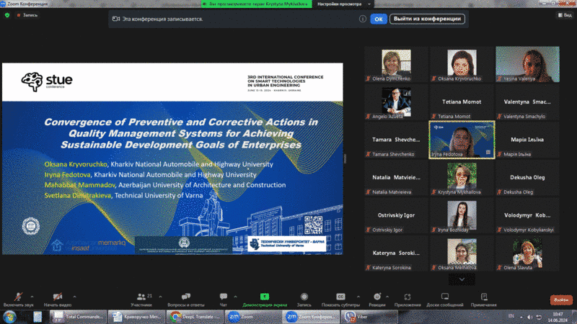Select Yesina Valeriya video thumbnail
This screenshot has width=577, height=324.
(527, 64)
